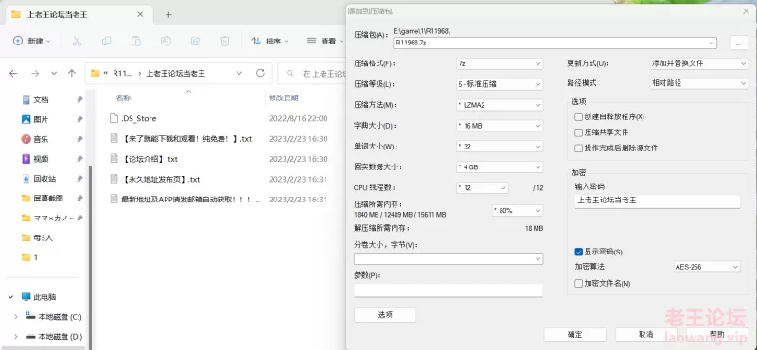This screenshot has width=757, height=350.
Task: Click the Rename icon in Explorer toolbar
Action: point(166,41)
